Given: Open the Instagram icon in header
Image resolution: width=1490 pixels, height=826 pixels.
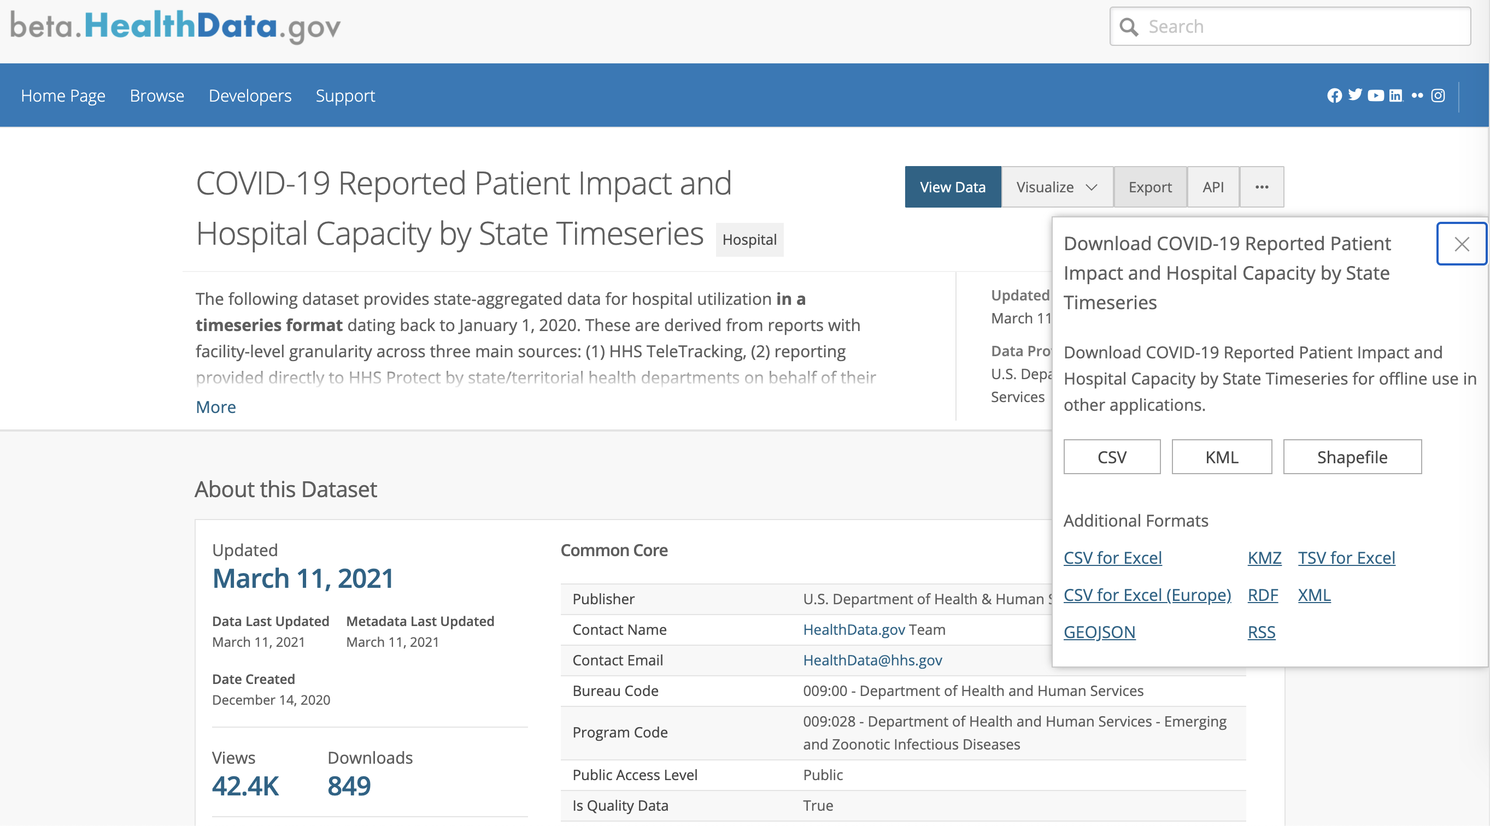Looking at the screenshot, I should point(1438,96).
